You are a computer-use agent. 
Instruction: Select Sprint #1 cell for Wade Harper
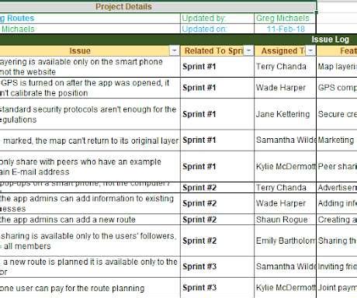[217, 88]
